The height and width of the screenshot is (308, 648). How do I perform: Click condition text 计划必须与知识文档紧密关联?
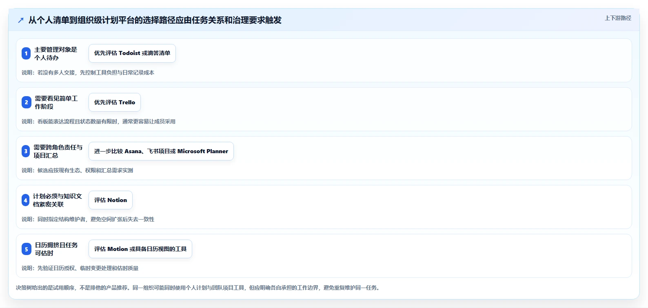coord(58,200)
